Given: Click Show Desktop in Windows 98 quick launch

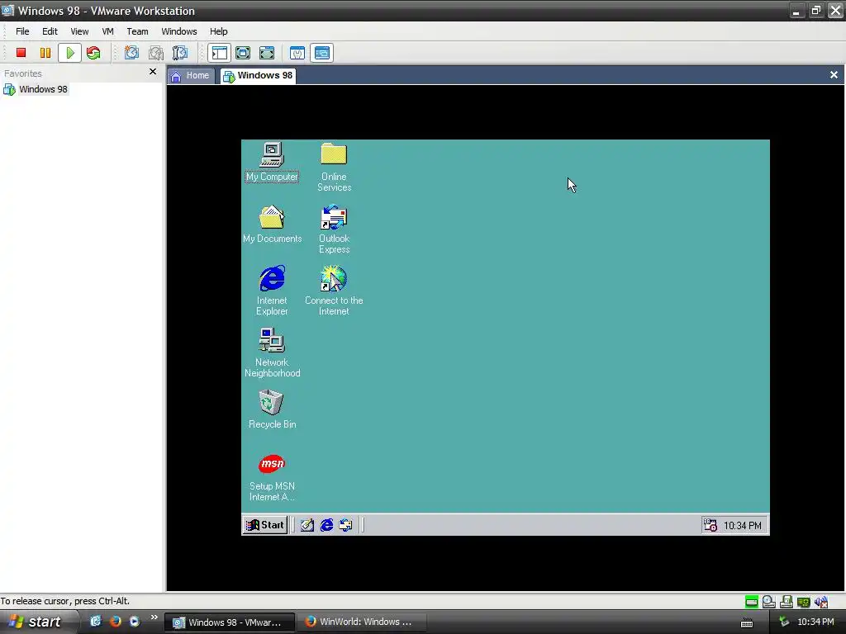Looking at the screenshot, I should 307,525.
